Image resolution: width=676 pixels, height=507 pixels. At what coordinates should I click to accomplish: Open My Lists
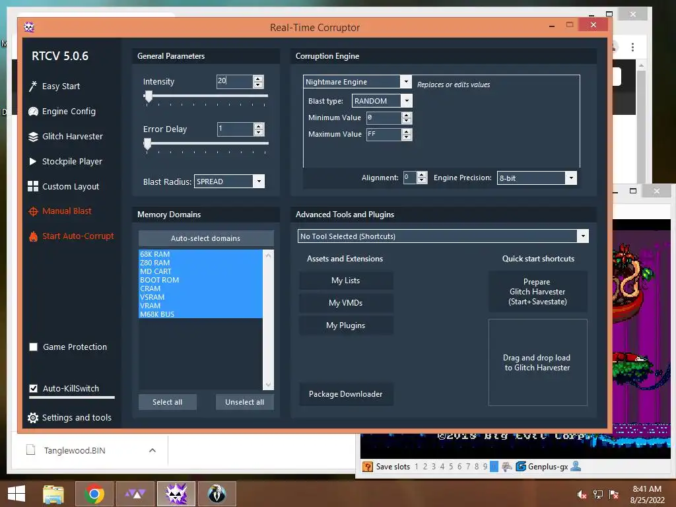point(346,281)
